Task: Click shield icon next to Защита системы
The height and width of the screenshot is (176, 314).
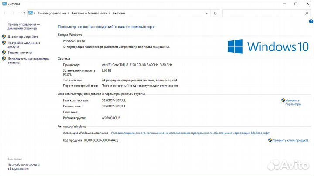Action: click(x=4, y=53)
